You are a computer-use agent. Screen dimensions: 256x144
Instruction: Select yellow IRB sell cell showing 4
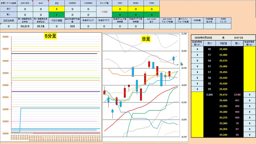pos(57,9)
